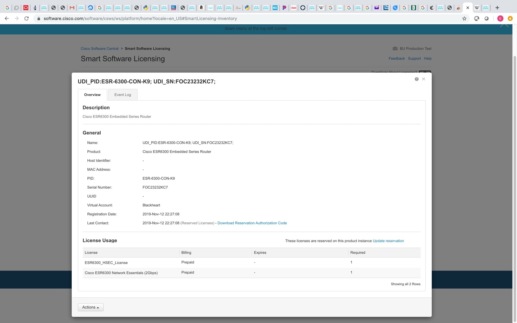Go to Cisco Software Central breadcrumb
The image size is (517, 323).
pyautogui.click(x=99, y=49)
